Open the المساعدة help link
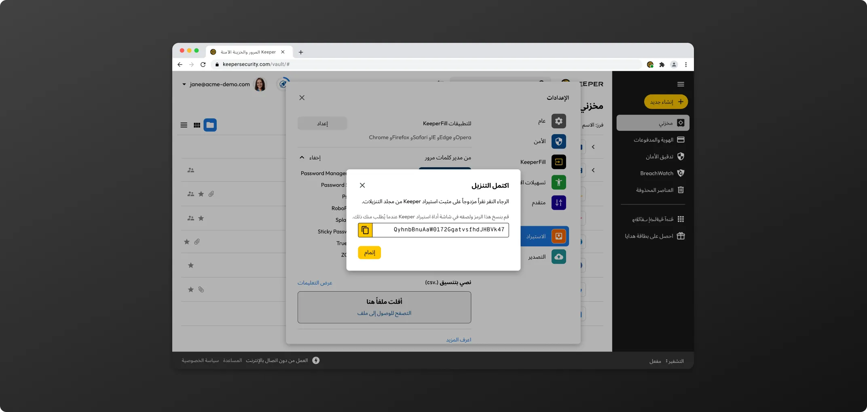The width and height of the screenshot is (867, 412). 233,361
